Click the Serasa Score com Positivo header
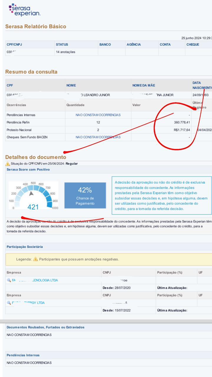The image size is (212, 377). pyautogui.click(x=28, y=170)
